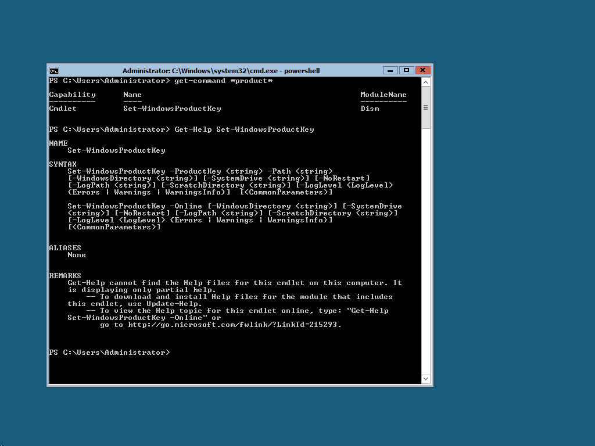Click the ALIASES section heading

[x=65, y=247]
